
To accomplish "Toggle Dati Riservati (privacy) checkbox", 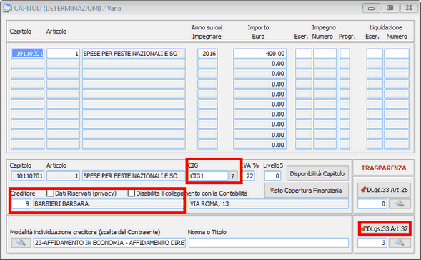I will 50,193.
